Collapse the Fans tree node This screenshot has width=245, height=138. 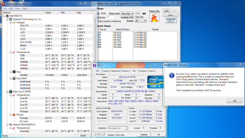coord(11,72)
